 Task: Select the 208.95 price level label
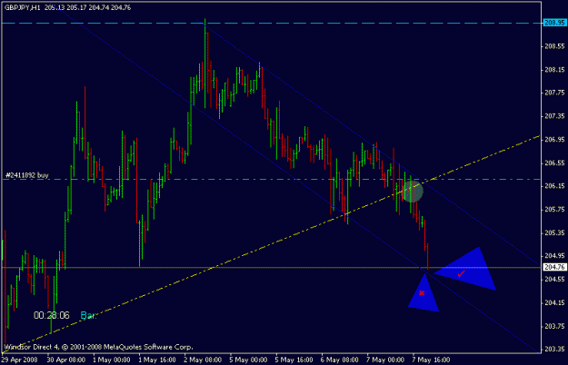click(x=554, y=23)
